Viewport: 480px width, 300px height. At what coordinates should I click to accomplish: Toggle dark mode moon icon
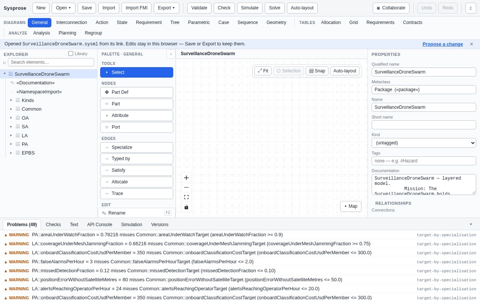coord(471,8)
